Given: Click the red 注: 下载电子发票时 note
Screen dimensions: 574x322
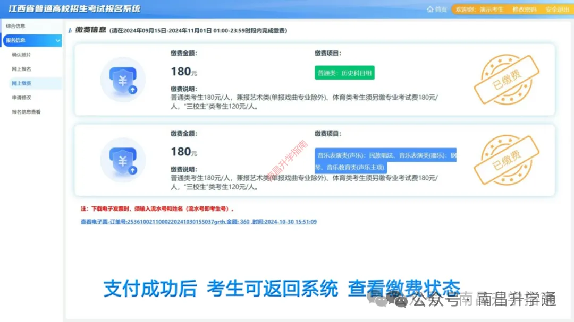Looking at the screenshot, I should pos(157,208).
